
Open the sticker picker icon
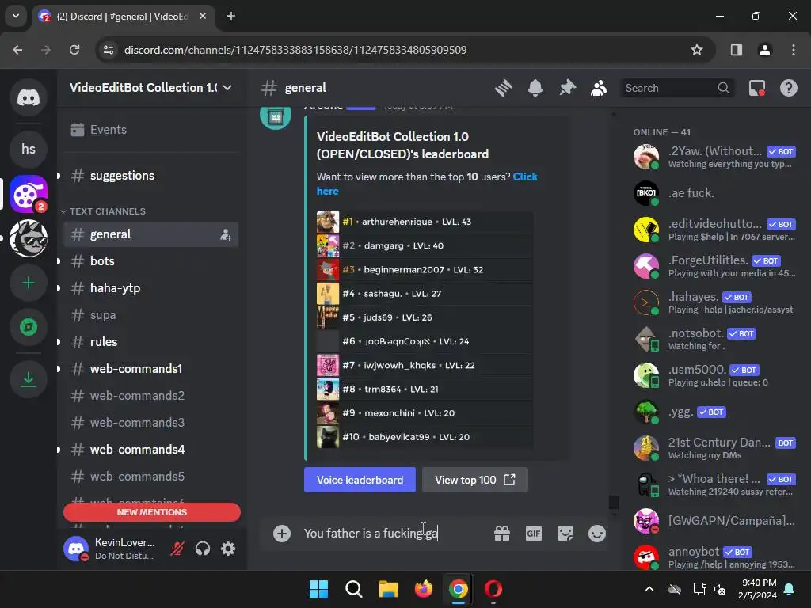pos(565,534)
